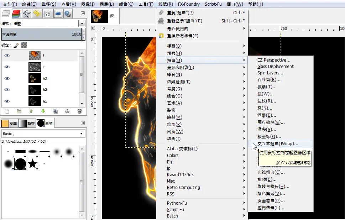Select the flaming skull image tab thumbnail
This screenshot has height=220, width=345.
(x=99, y=16)
